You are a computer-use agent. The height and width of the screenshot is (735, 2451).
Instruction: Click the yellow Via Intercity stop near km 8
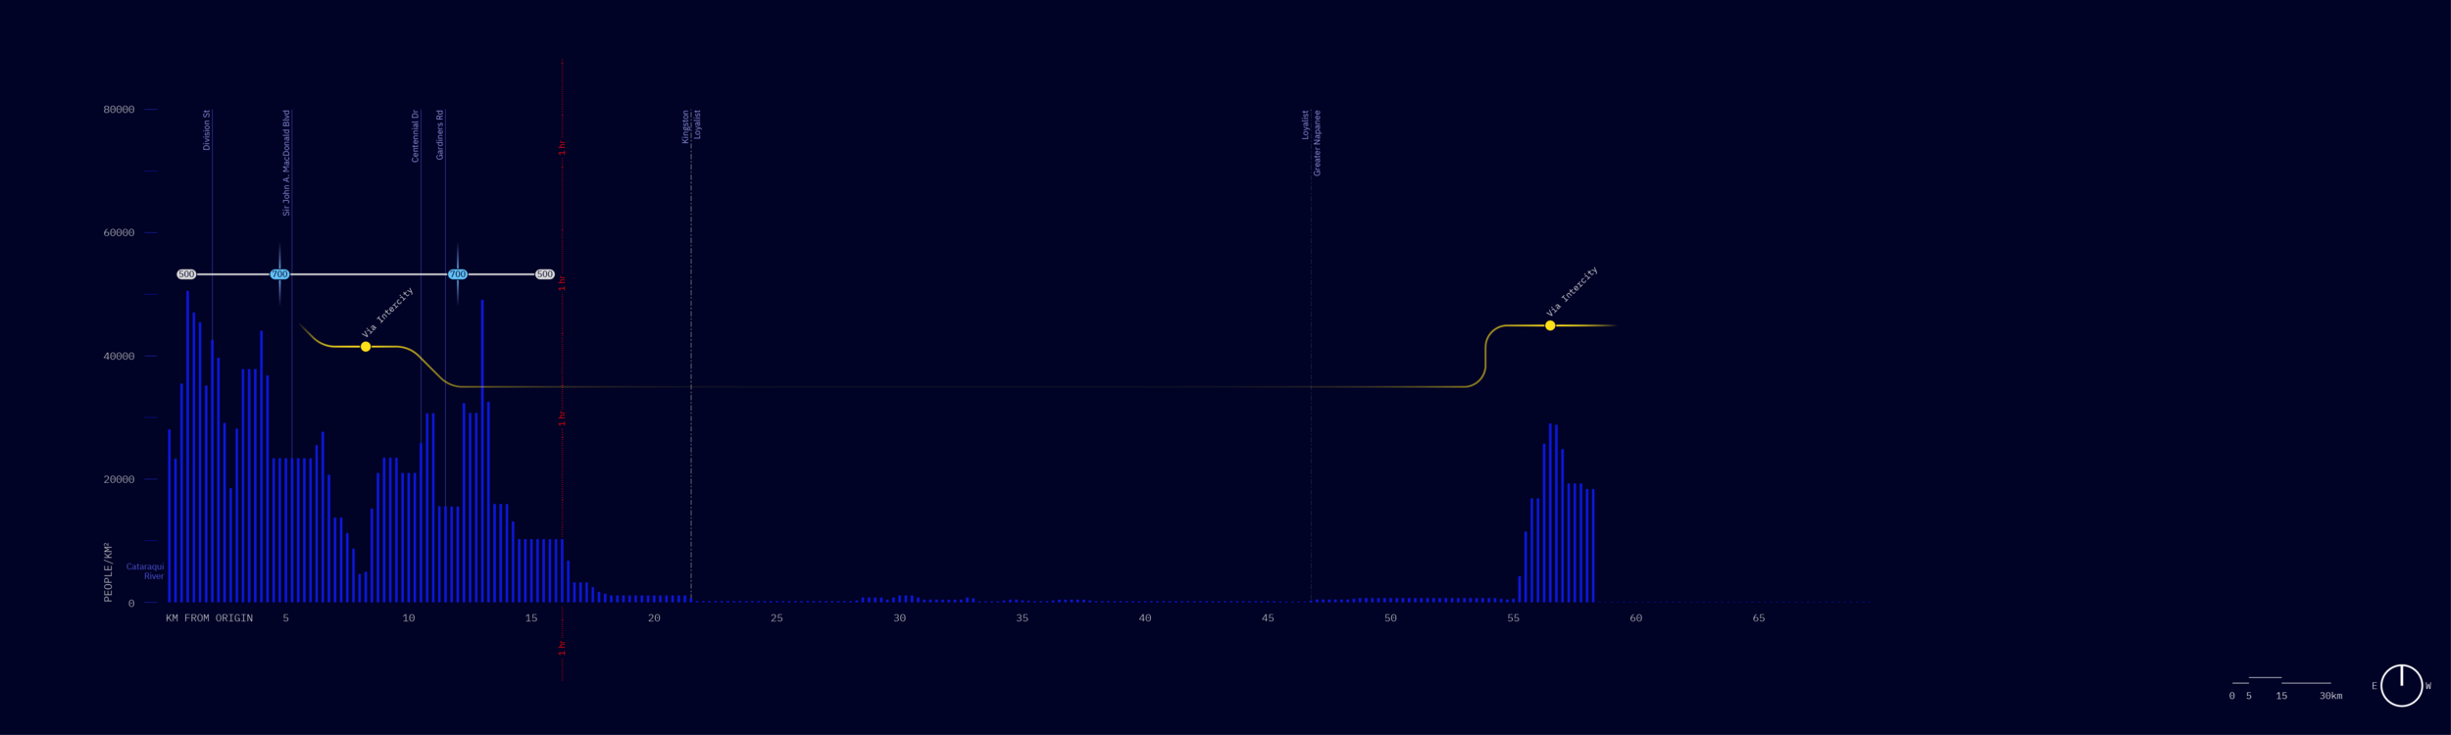366,347
